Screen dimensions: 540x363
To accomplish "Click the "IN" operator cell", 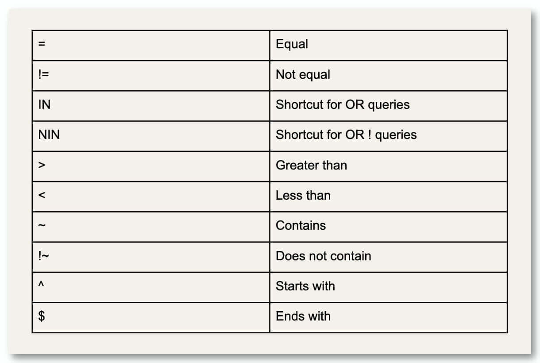I will tap(44, 104).
